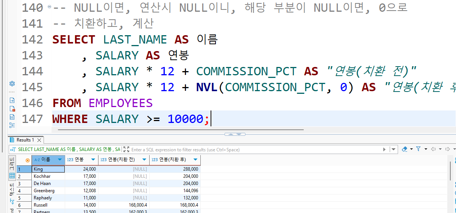Click the funnel custom filter icon
456x213 pixels.
[419, 149]
